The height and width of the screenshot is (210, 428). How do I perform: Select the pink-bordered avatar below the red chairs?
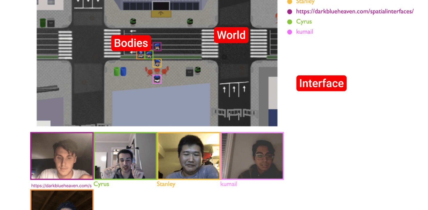[x=157, y=79]
